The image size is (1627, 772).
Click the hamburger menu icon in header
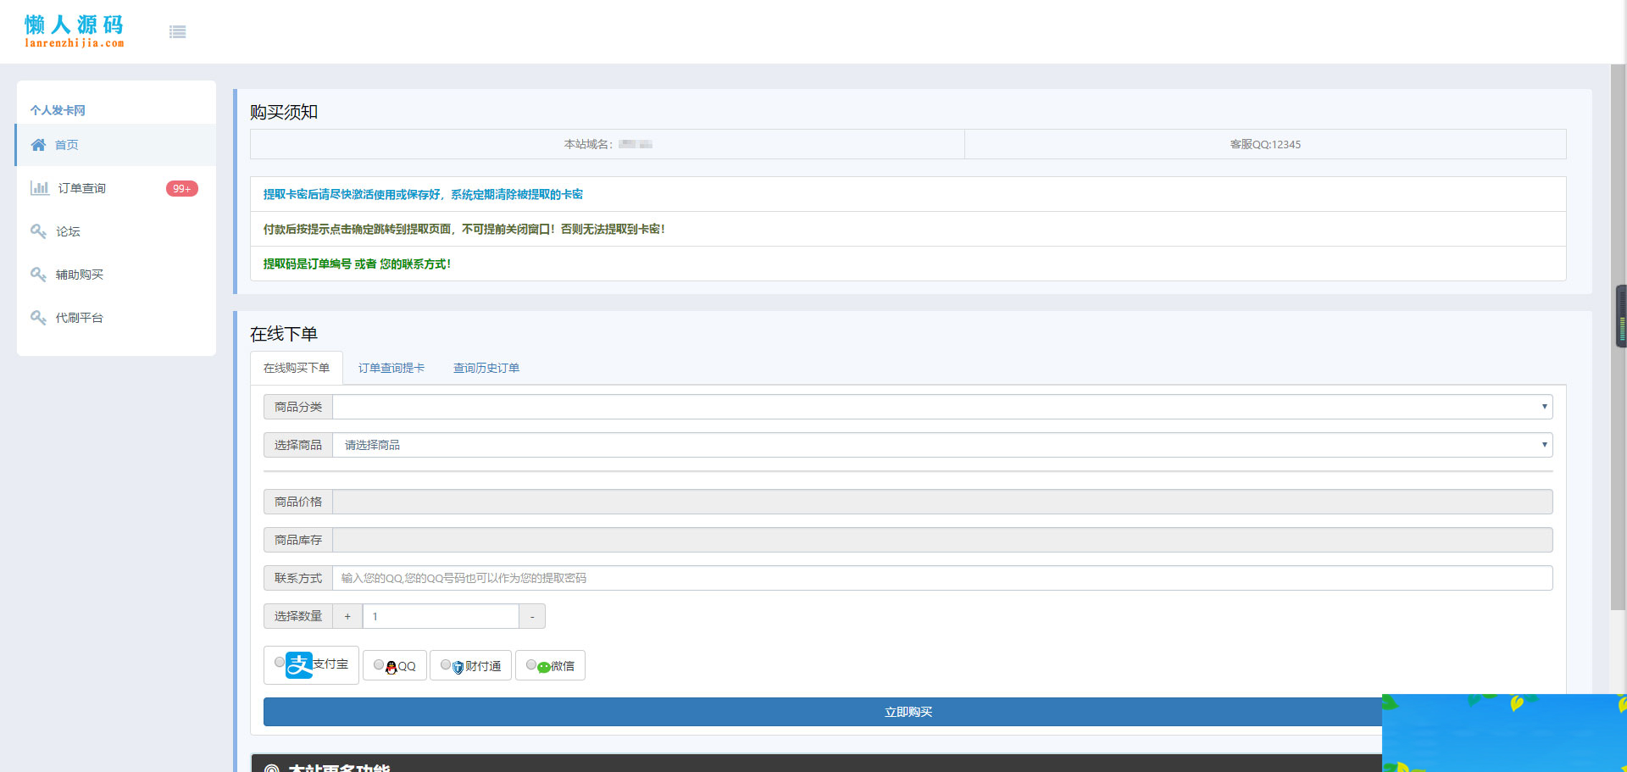pyautogui.click(x=177, y=32)
